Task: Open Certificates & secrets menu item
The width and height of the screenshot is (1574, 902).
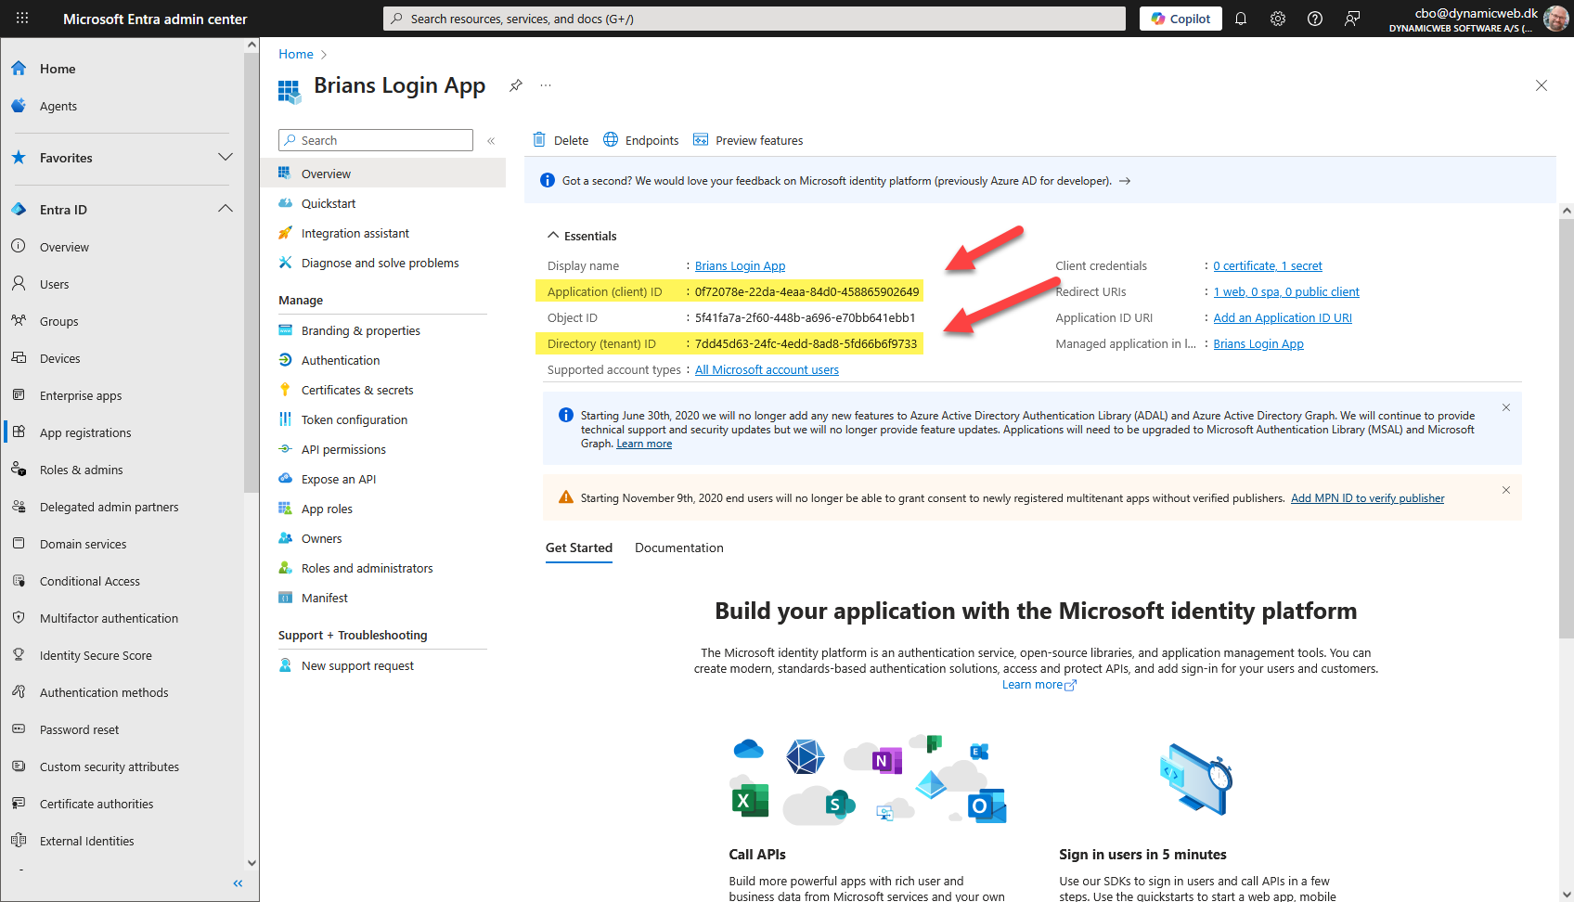Action: pyautogui.click(x=357, y=390)
